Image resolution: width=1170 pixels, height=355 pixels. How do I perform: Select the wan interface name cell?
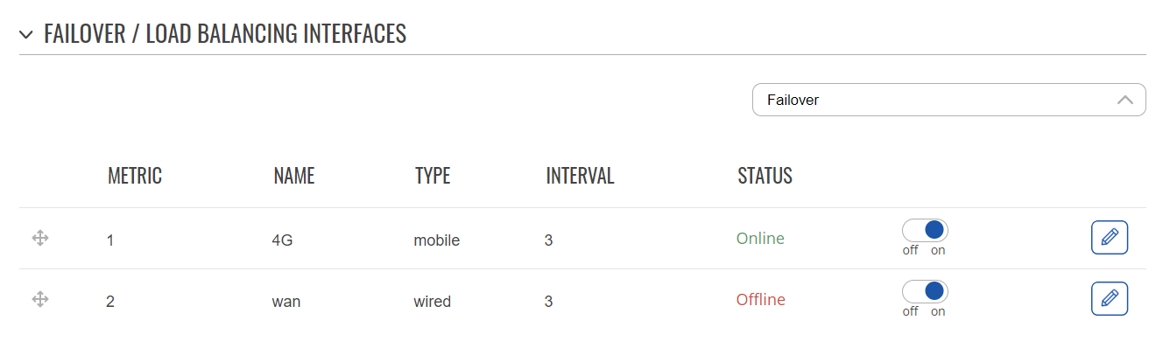click(x=286, y=302)
